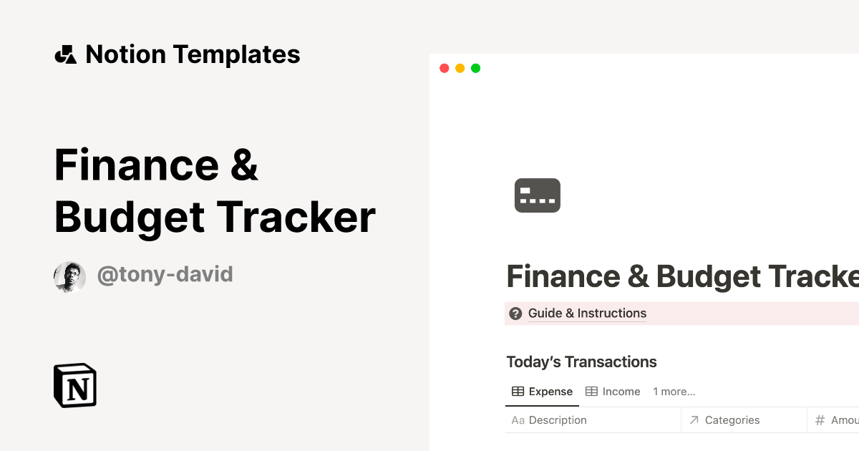Open the Guide & Instructions link
Viewport: 859px width, 451px height.
pos(587,314)
